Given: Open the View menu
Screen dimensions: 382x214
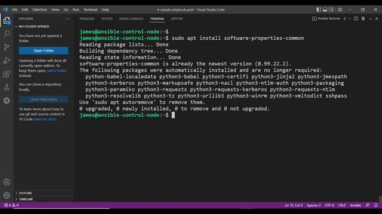Looking at the screenshot, I should (x=56, y=10).
